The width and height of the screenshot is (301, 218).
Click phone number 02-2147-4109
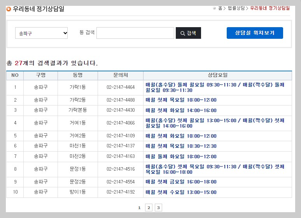[121, 136]
